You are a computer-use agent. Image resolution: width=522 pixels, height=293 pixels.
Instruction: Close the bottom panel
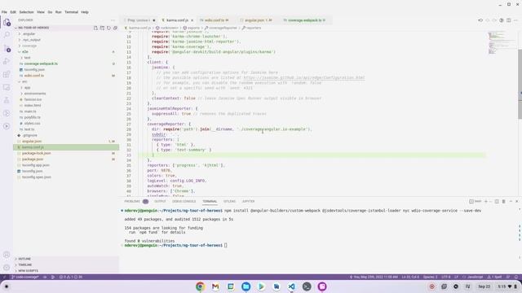516,201
